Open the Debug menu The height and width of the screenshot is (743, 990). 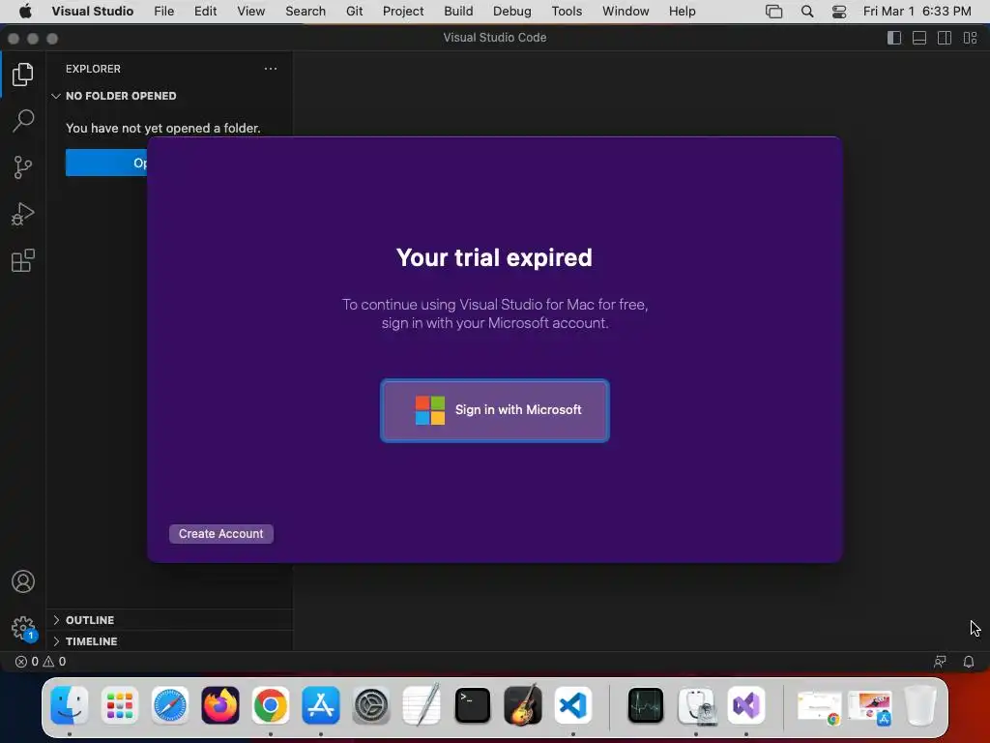click(512, 12)
